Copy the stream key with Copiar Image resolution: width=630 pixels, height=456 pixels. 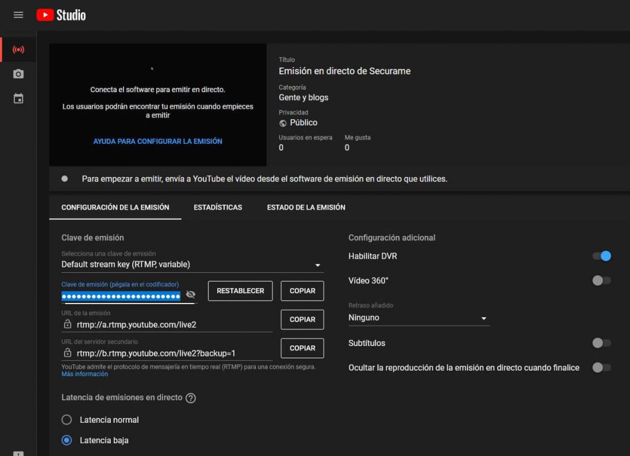(x=302, y=291)
